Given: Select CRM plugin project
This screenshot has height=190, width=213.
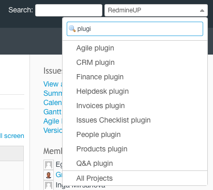Looking at the screenshot, I should point(135,62).
